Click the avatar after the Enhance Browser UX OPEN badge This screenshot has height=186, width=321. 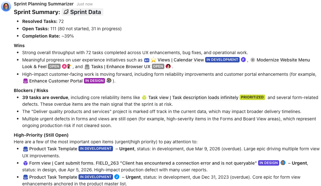[x=168, y=67]
